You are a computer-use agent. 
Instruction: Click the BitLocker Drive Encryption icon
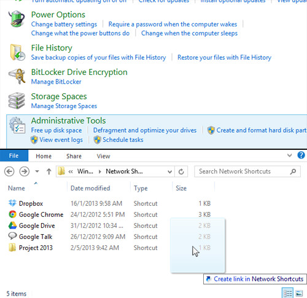pyautogui.click(x=17, y=76)
